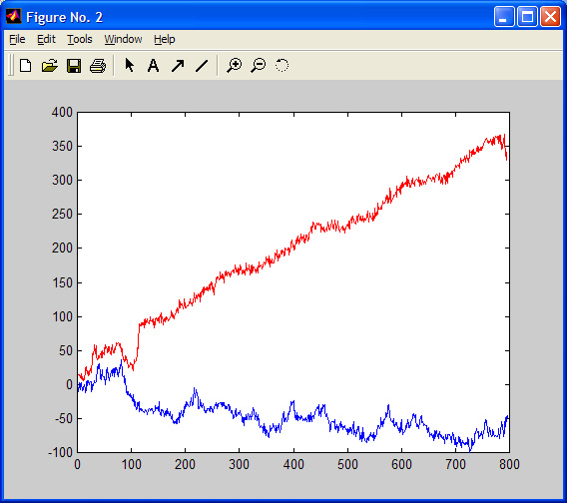Maximize the Figure No. 2 window
Viewport: 567px width, 503px height.
coord(527,17)
